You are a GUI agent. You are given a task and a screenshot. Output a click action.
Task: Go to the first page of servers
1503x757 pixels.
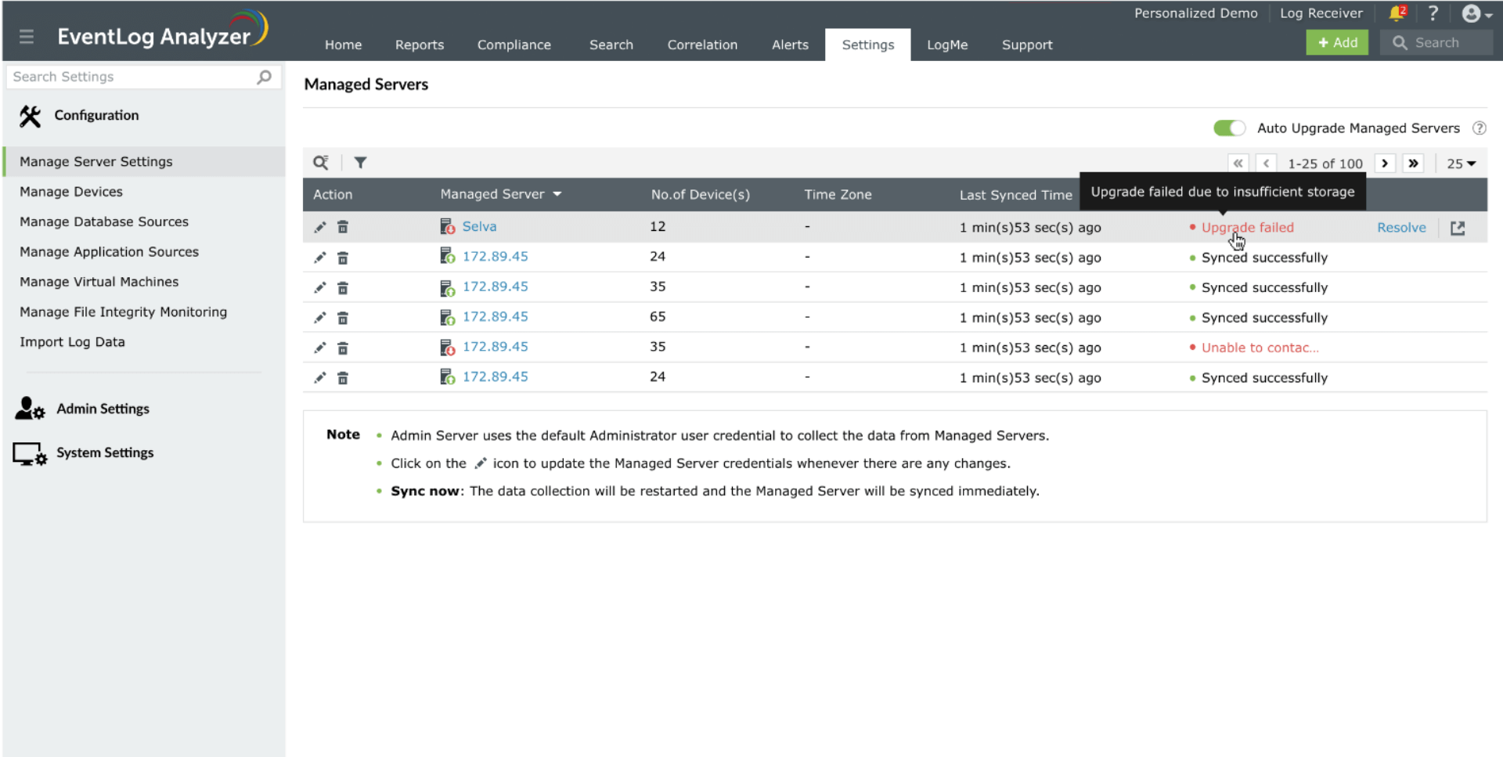[1238, 164]
